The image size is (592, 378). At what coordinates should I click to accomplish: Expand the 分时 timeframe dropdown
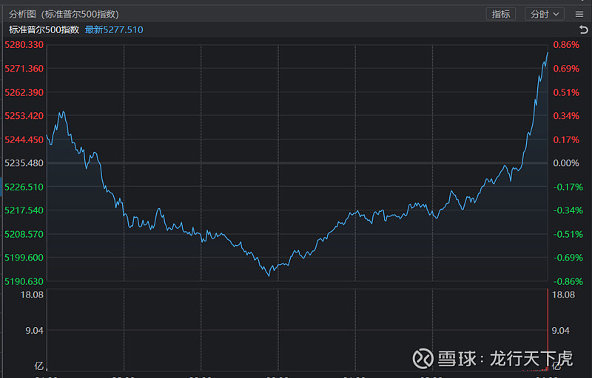(545, 14)
